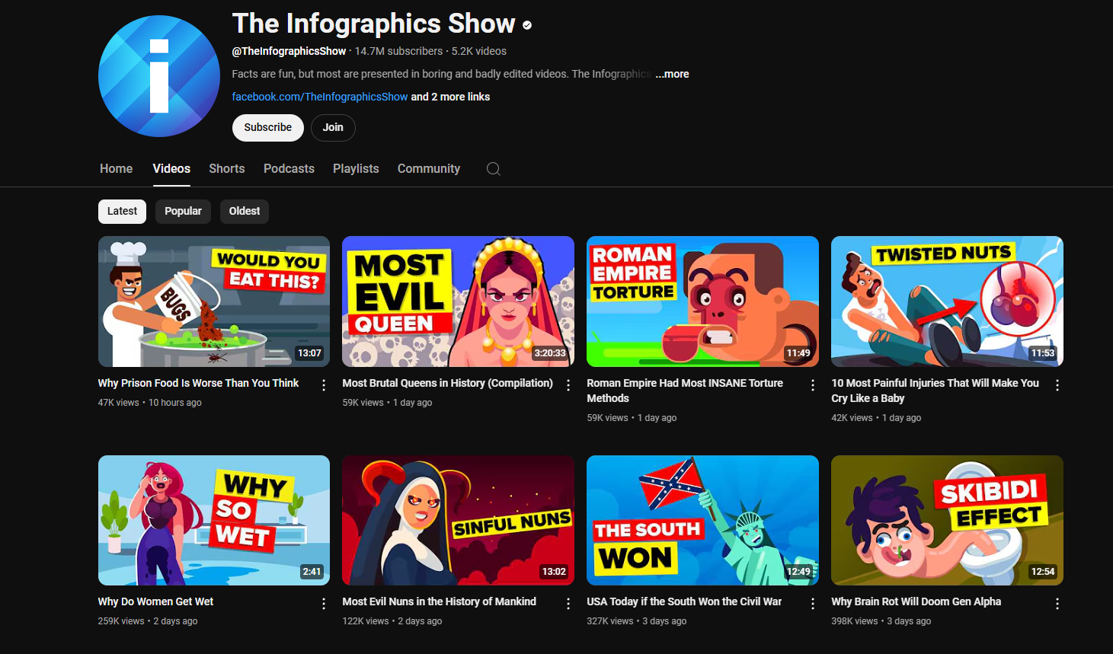Expand channel description with ...more
The height and width of the screenshot is (654, 1113).
[672, 74]
